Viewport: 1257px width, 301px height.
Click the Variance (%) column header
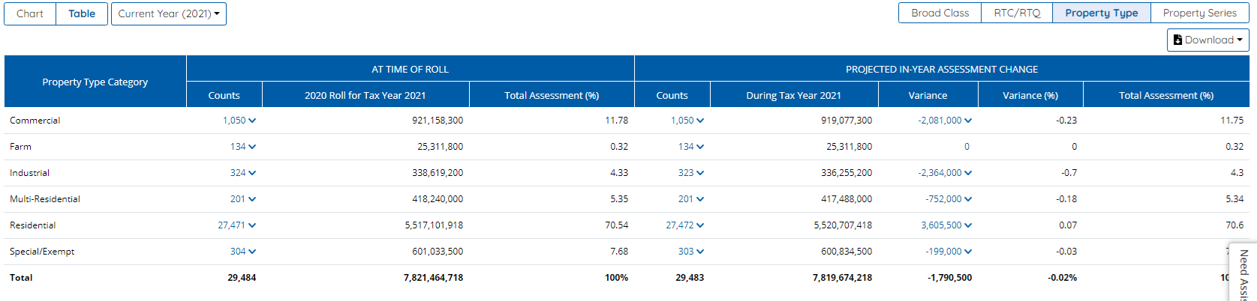(x=1030, y=95)
